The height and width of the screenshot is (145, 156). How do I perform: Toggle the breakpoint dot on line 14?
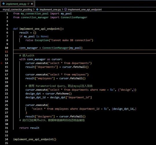click(x=1, y=63)
